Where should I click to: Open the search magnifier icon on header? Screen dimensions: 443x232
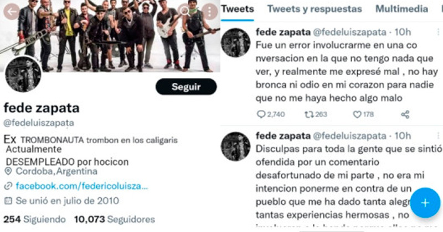(184, 11)
